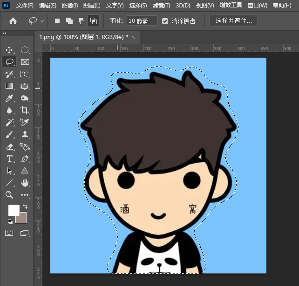Select the Hand tool
This screenshot has height=286, width=299.
pos(25,183)
